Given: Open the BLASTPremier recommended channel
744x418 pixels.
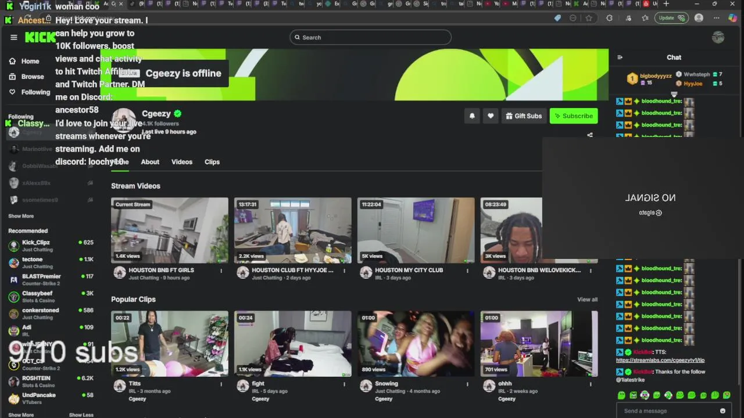Looking at the screenshot, I should tap(51, 279).
